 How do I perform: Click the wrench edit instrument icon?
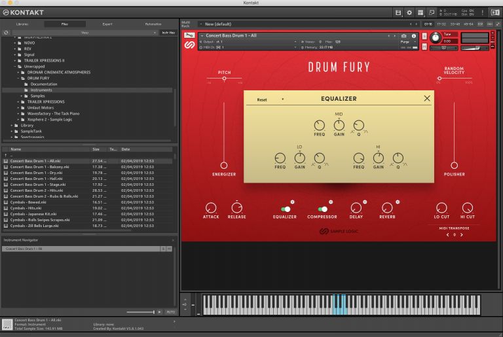point(189,35)
